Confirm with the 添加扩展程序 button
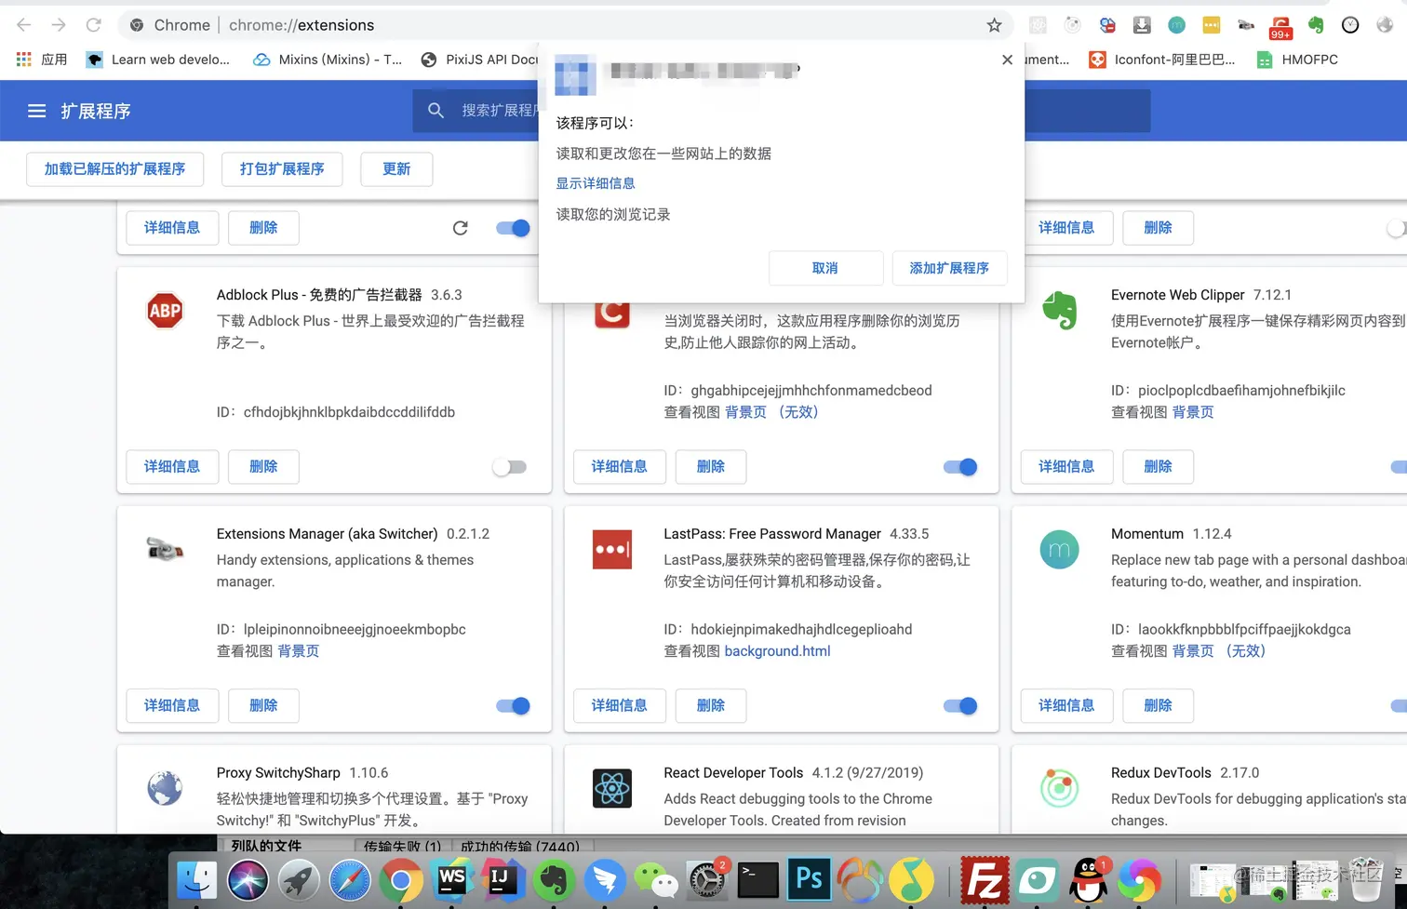The image size is (1407, 909). (x=949, y=268)
